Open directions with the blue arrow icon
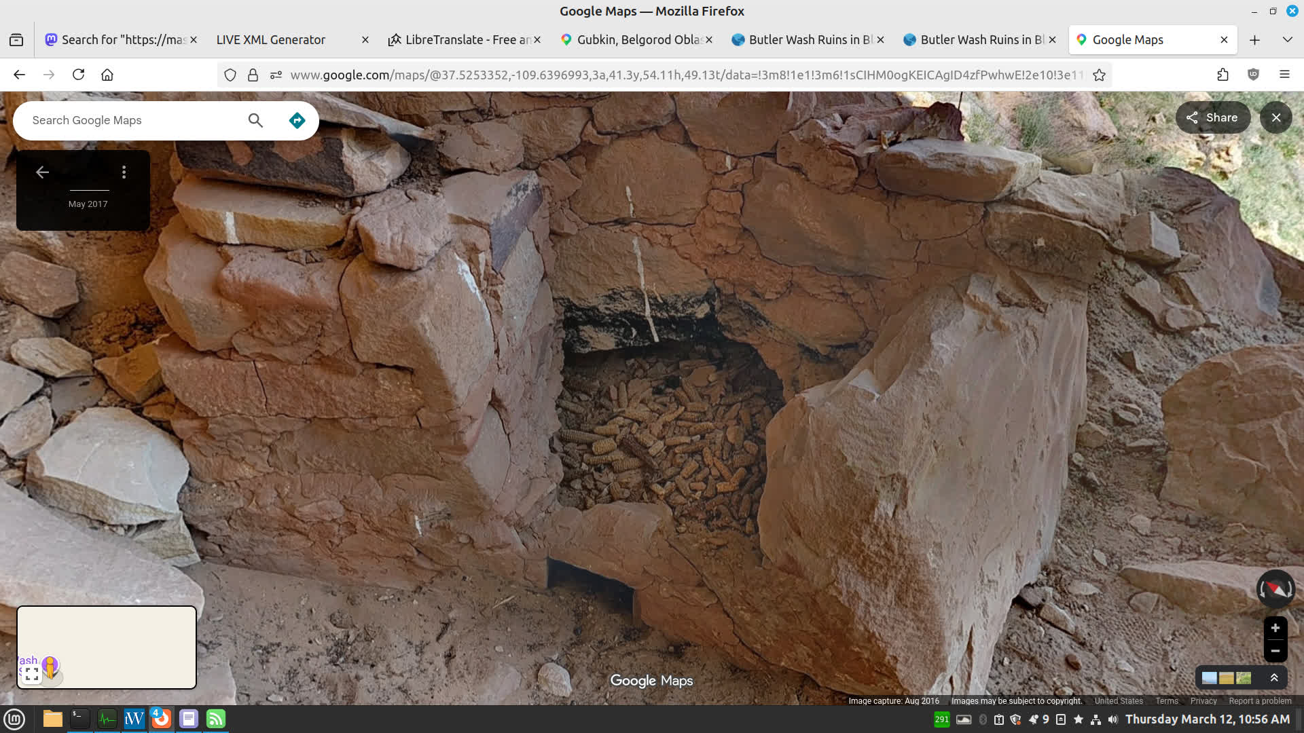1304x733 pixels. coord(297,120)
